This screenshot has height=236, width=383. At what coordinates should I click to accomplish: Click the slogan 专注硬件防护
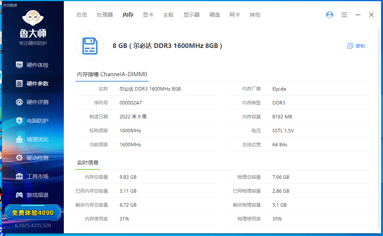point(33,43)
